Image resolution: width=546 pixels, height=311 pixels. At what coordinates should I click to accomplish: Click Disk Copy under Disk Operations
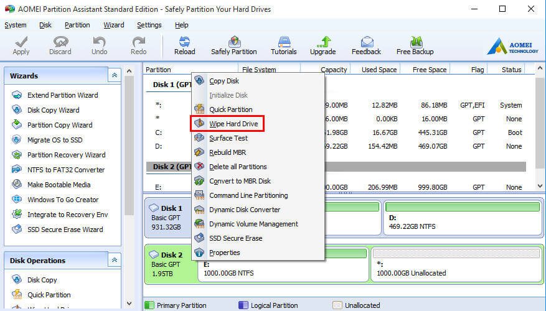[x=42, y=280]
